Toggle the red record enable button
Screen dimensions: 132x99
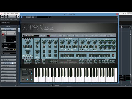click(x=3, y=34)
